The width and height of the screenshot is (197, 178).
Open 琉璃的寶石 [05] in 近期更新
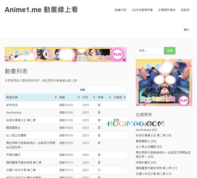pyautogui.click(x=146, y=162)
